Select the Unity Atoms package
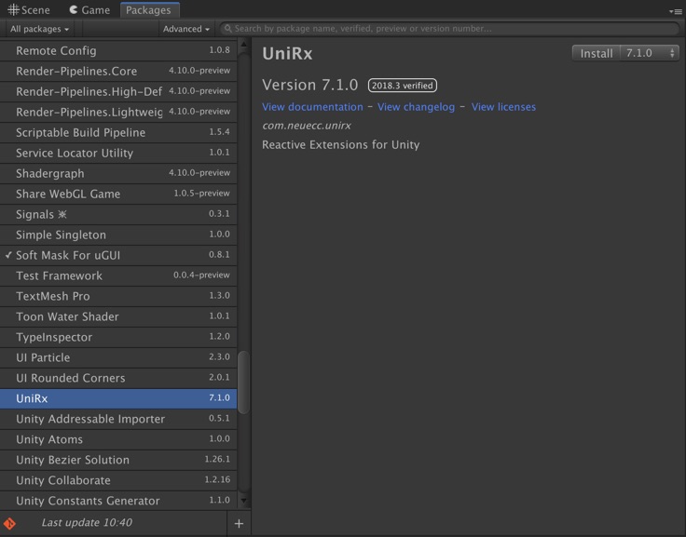The height and width of the screenshot is (537, 686). click(x=118, y=439)
